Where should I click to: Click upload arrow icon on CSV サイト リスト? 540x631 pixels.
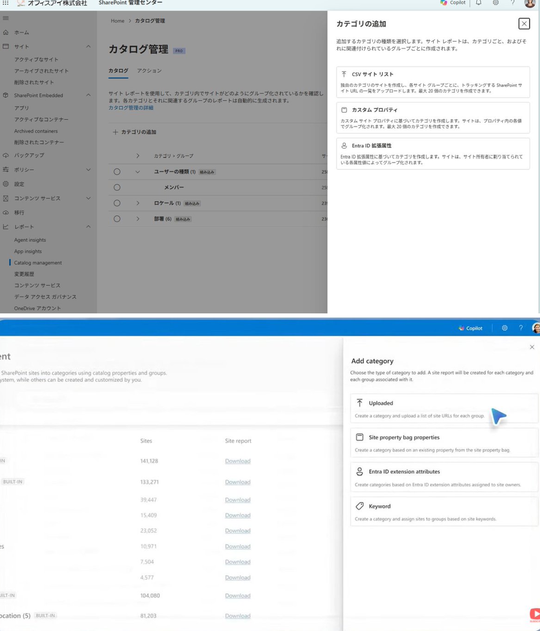344,74
